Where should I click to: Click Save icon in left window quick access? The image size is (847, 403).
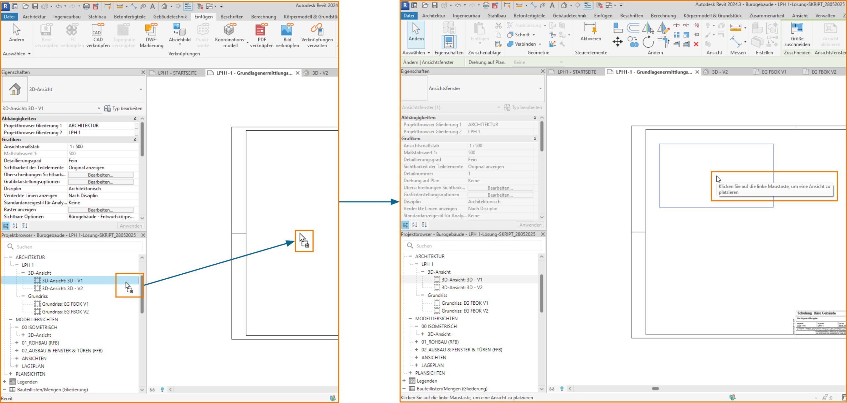(x=35, y=6)
